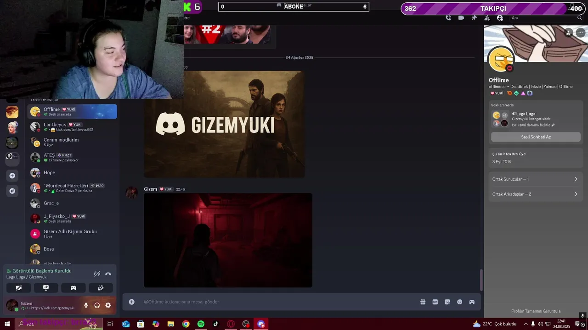
Task: Open the three-dot profile menu
Action: point(581,33)
